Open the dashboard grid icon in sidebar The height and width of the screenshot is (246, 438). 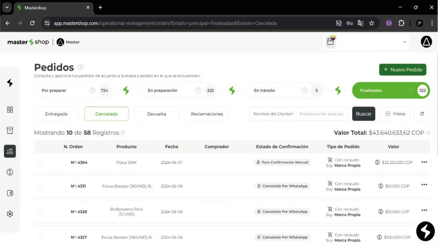point(10,110)
